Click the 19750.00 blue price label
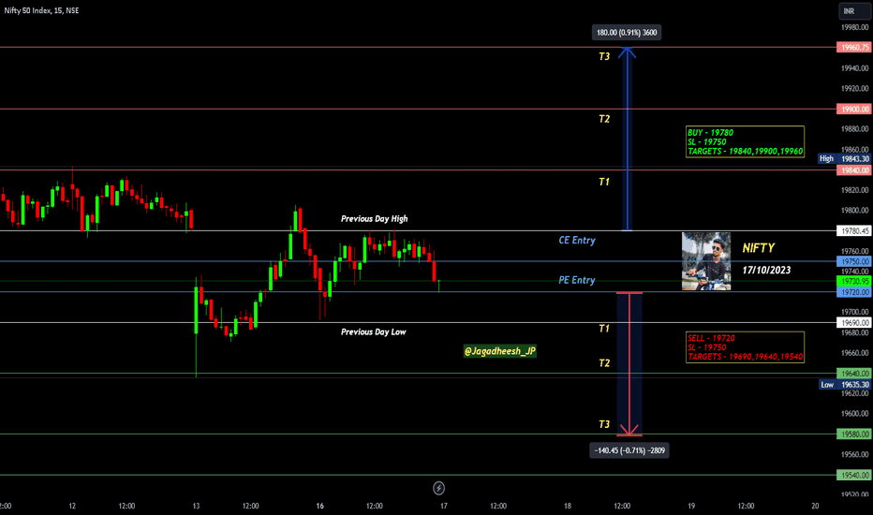 tap(854, 261)
